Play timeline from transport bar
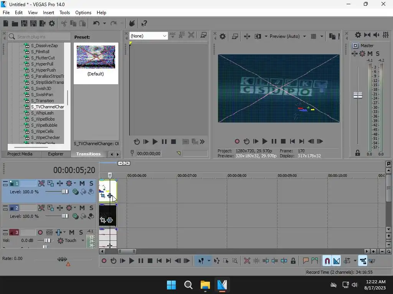The image size is (393, 294). 132,261
